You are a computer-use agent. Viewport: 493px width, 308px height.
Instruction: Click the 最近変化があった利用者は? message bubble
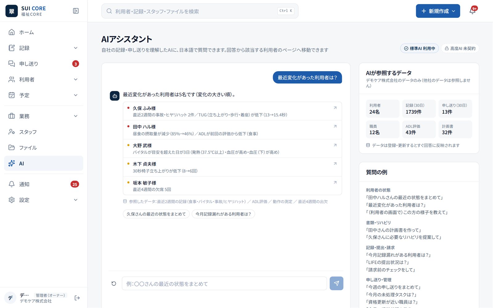click(x=307, y=78)
